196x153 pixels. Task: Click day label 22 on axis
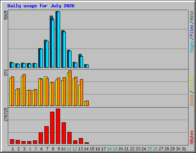click(132, 149)
